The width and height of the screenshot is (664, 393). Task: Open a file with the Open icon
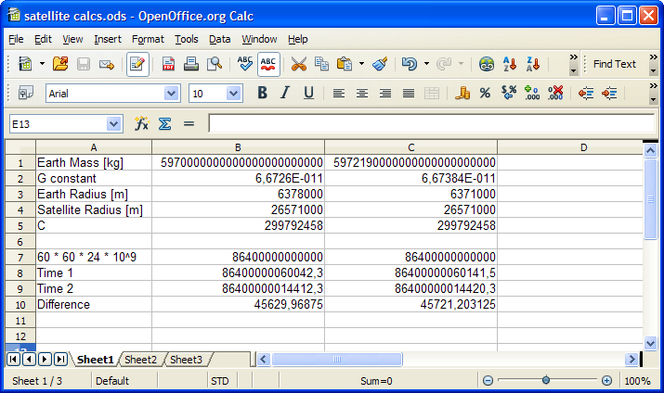(x=60, y=64)
